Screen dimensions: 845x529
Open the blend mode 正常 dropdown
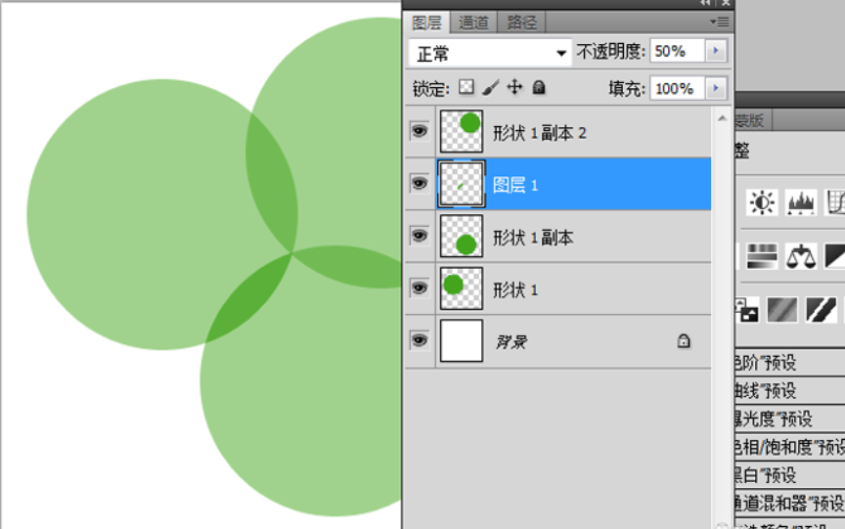(490, 54)
